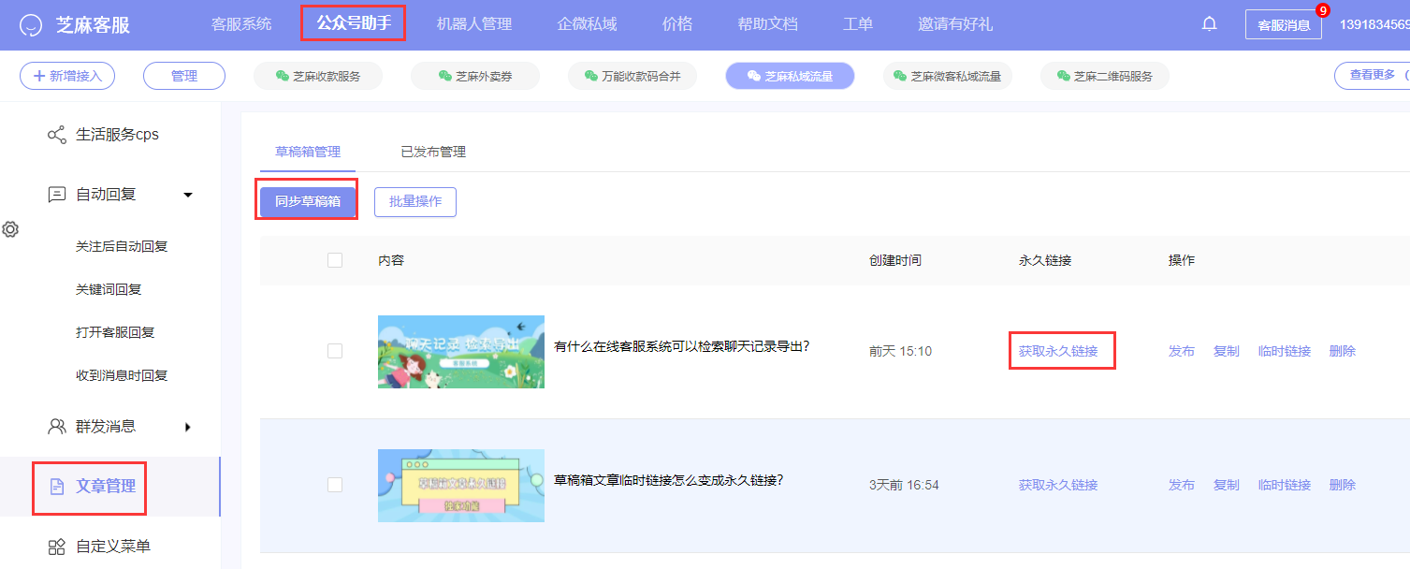Click the 管理 pill button

tap(184, 76)
